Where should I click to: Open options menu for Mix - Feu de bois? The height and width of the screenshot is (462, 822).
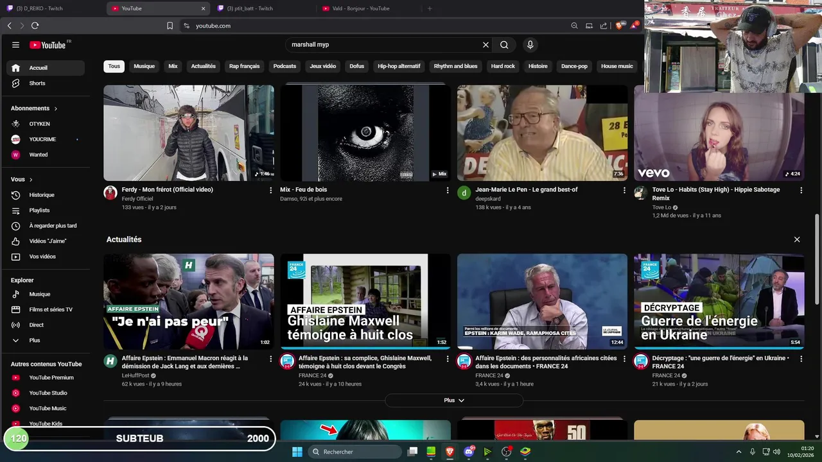(448, 191)
